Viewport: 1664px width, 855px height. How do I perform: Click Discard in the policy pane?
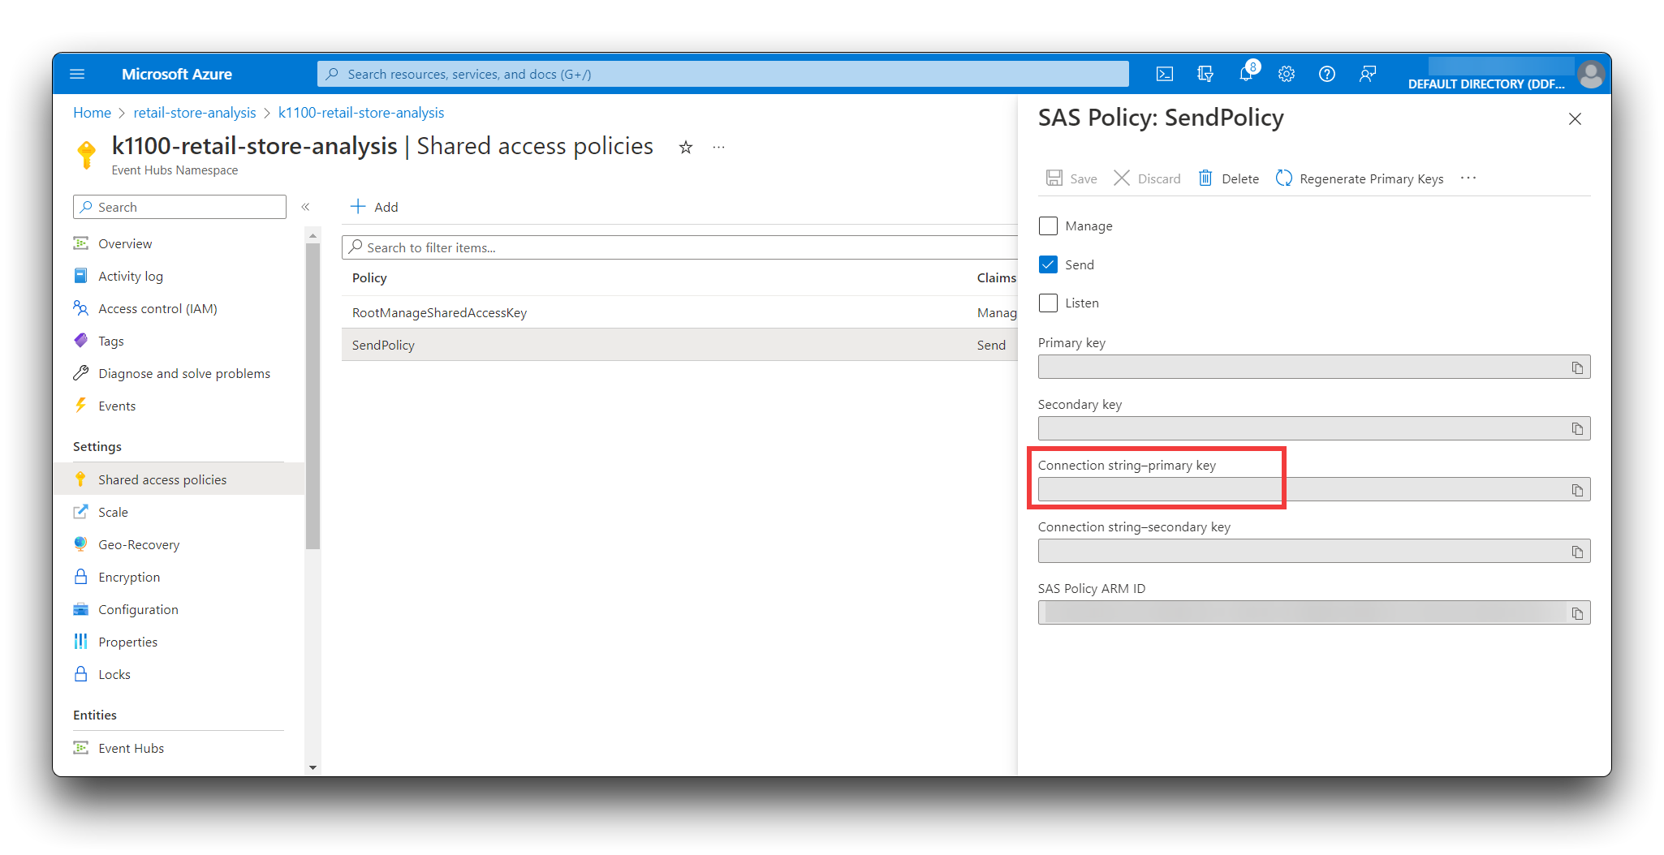(1147, 178)
